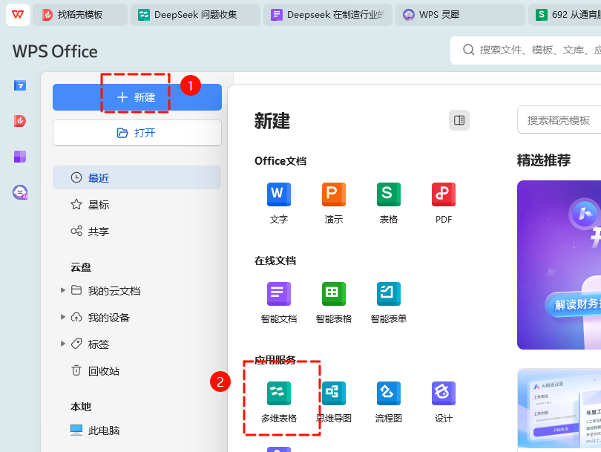This screenshot has width=601, height=452.
Task: Open the Docer red icon in left rail
Action: 20,121
